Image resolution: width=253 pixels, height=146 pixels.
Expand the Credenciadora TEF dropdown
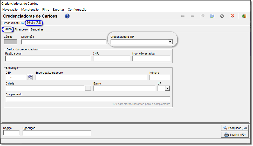pos(170,42)
